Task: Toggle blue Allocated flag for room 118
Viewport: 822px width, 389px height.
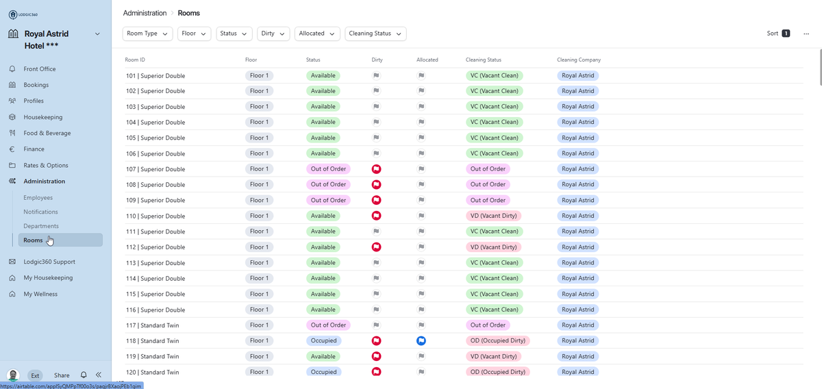Action: tap(421, 340)
